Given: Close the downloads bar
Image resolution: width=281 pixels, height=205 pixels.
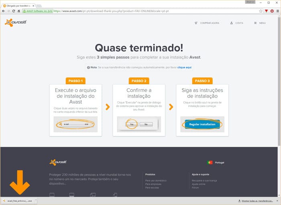Looking at the screenshot, I should point(278,201).
